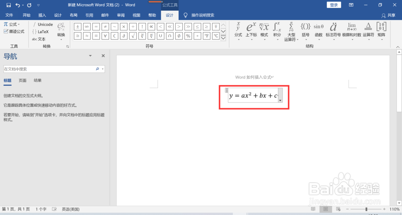
Task: Switch to the 插入 Insert tab
Action: click(42, 15)
